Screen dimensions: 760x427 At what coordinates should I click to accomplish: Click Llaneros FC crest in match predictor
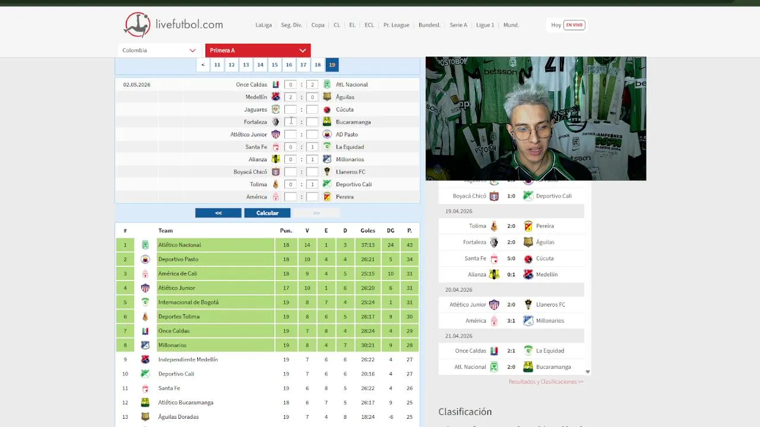pos(327,172)
